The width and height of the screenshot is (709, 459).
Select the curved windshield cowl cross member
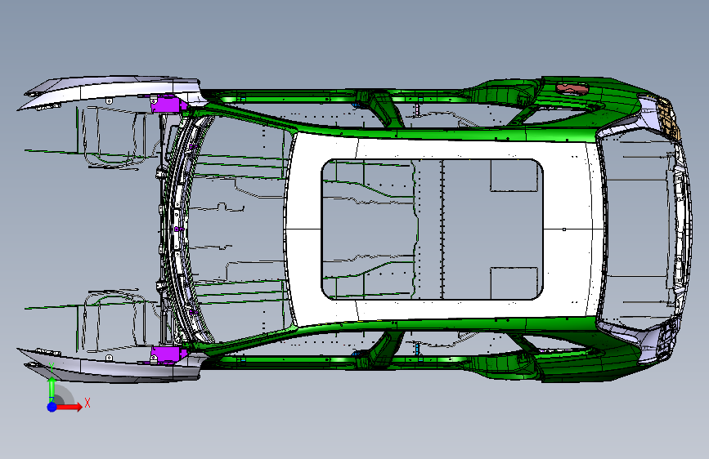pos(182,229)
